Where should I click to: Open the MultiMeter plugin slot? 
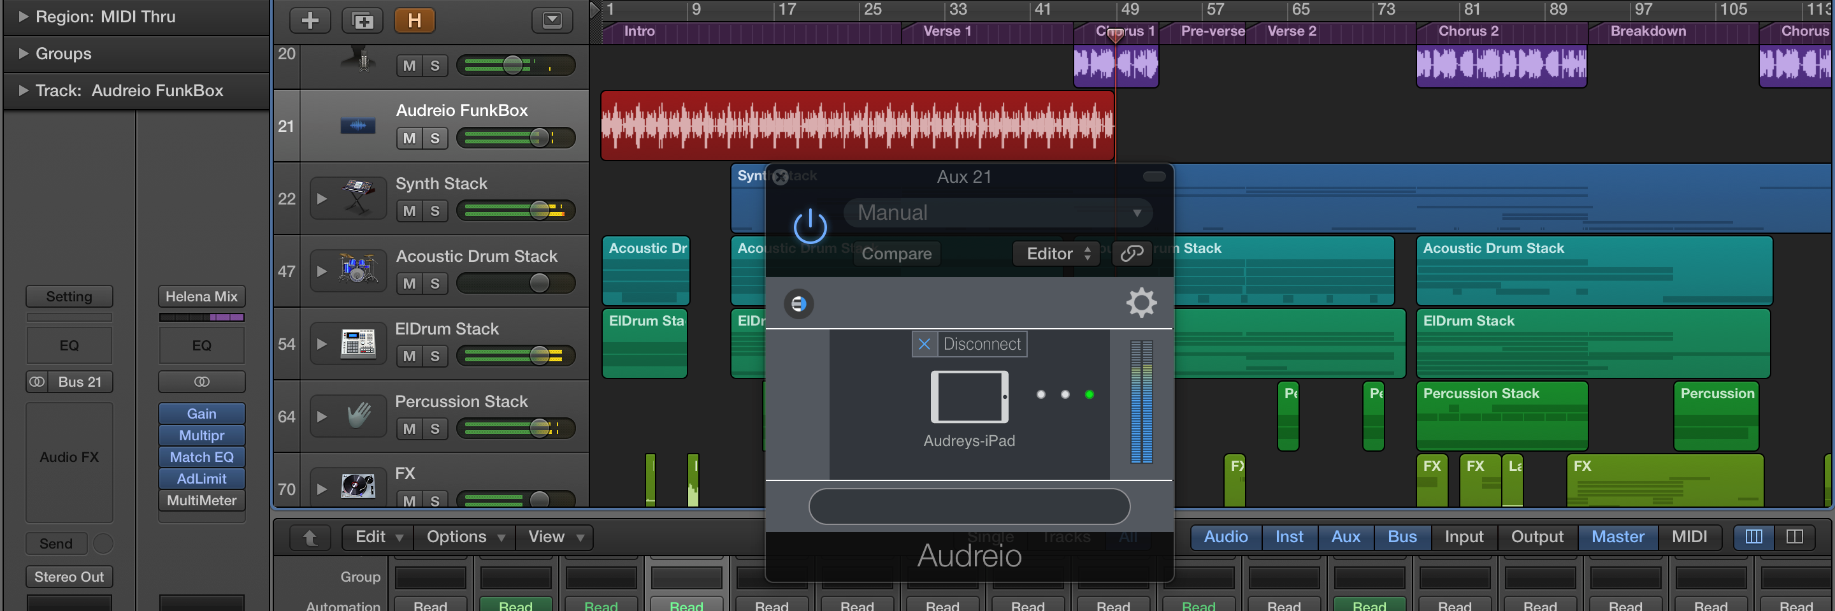201,501
